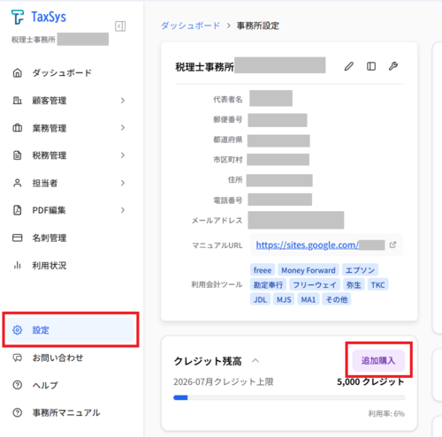
Task: Click ダッシュボード breadcrumb link
Action: 190,26
